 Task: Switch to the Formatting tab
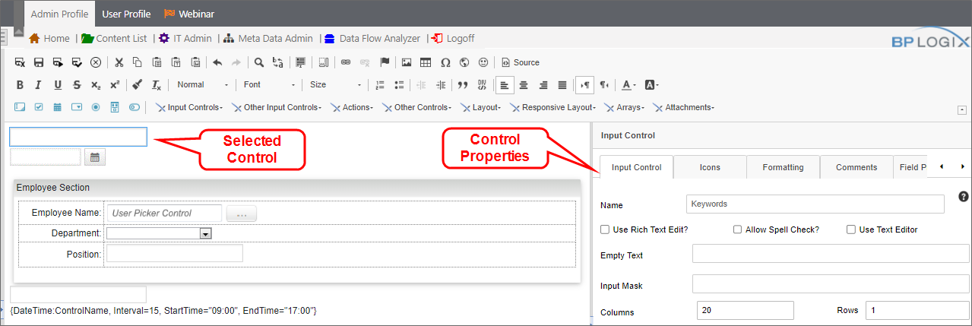(783, 167)
